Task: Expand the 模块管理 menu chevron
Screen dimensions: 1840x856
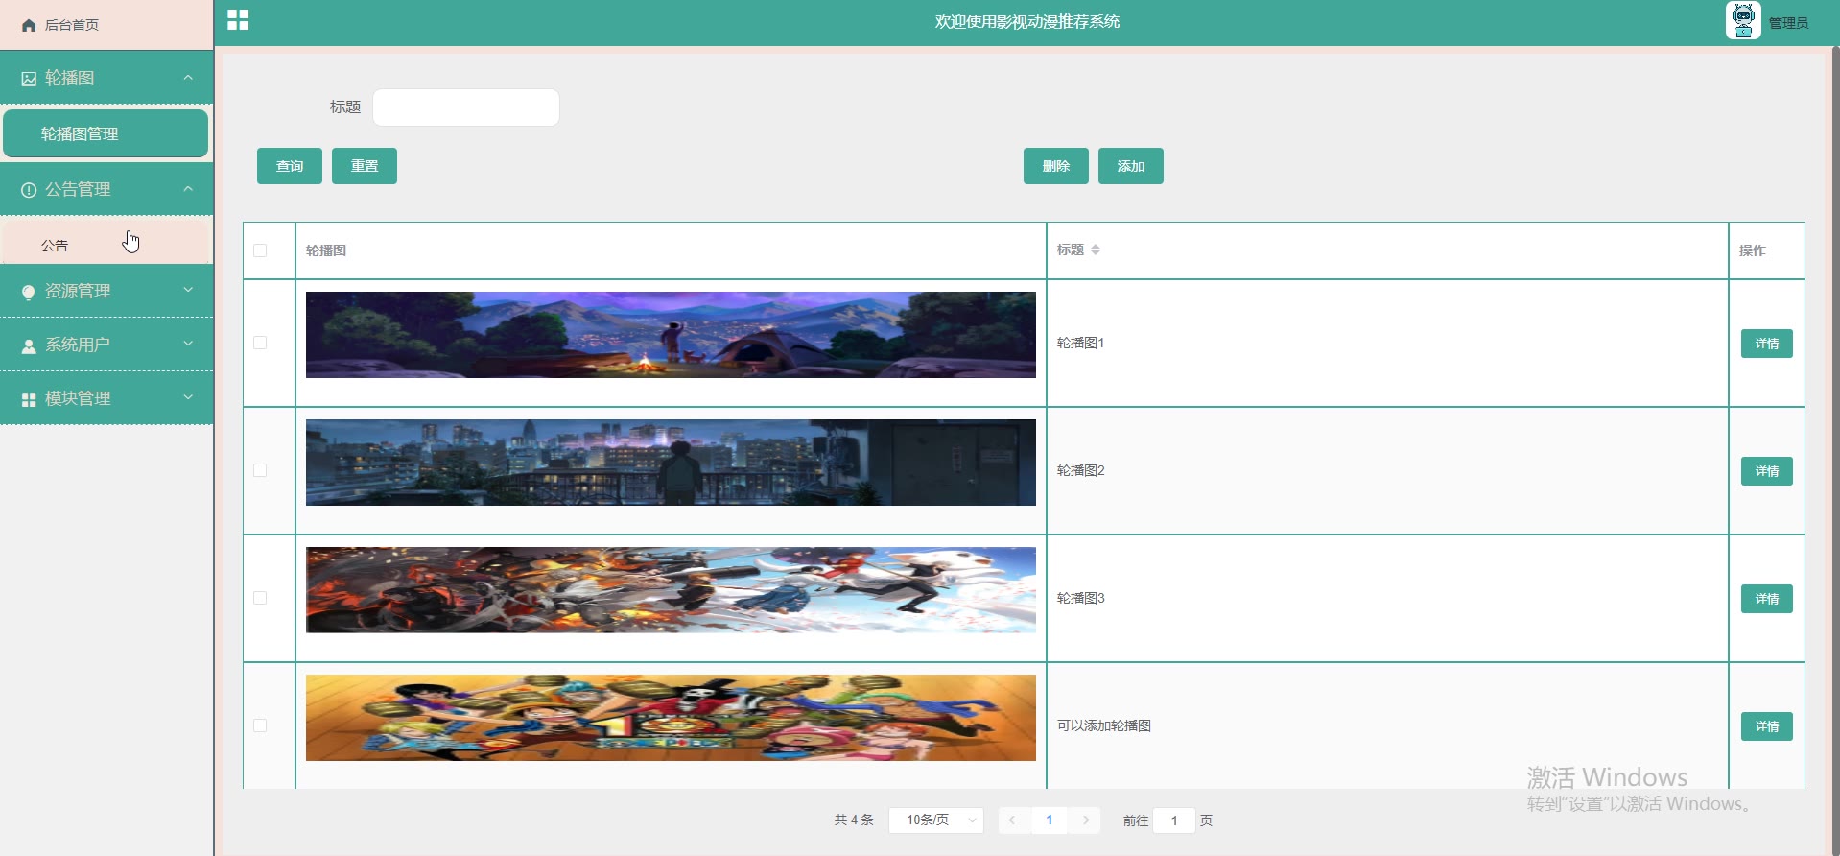Action: 188,397
